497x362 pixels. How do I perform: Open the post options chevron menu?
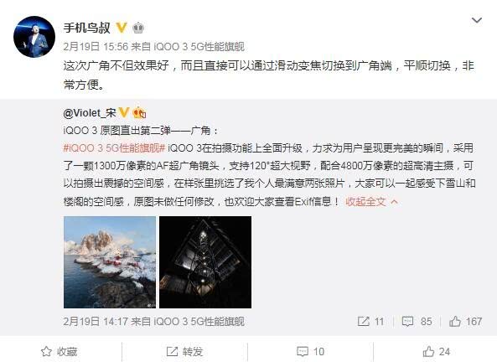[476, 21]
